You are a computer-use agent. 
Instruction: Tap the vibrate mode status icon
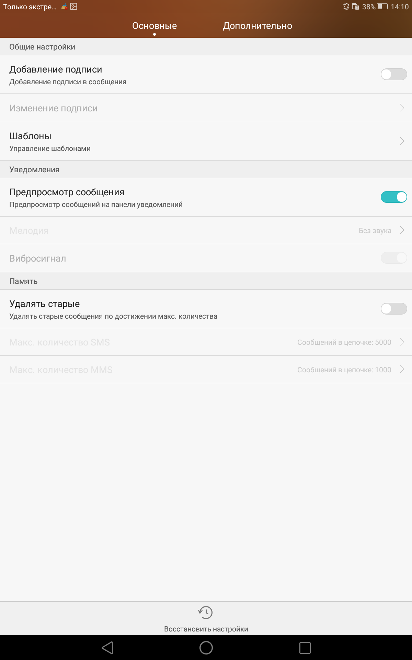pyautogui.click(x=346, y=7)
